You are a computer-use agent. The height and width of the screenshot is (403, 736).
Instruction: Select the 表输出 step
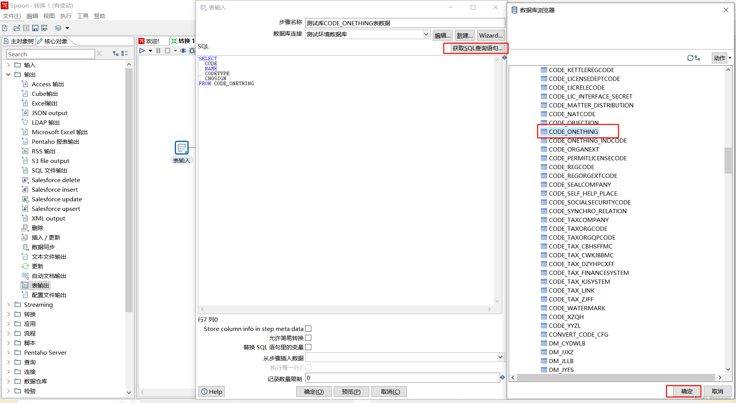pos(40,285)
